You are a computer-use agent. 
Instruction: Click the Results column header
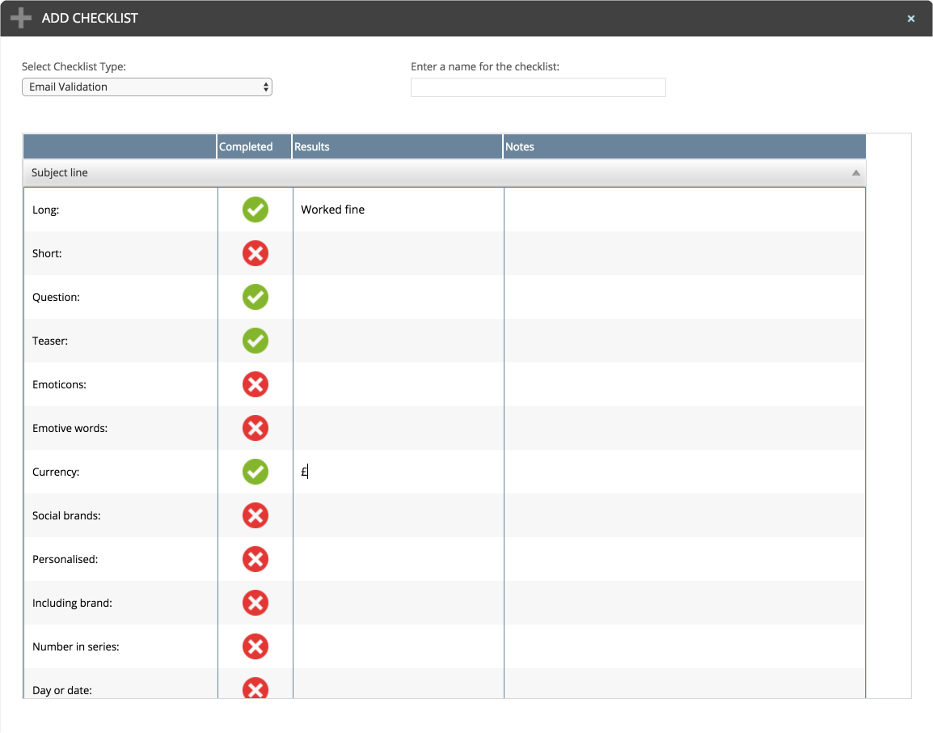click(x=397, y=147)
